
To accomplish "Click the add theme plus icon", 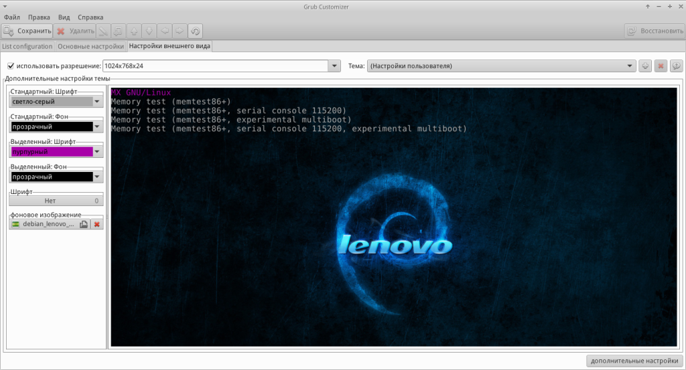I will point(644,66).
